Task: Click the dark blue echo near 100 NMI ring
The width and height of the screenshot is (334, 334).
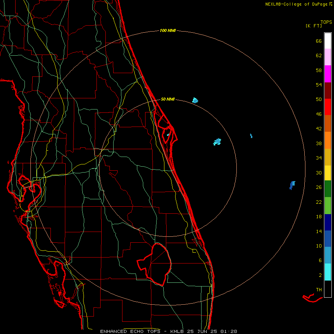Action: (292, 185)
